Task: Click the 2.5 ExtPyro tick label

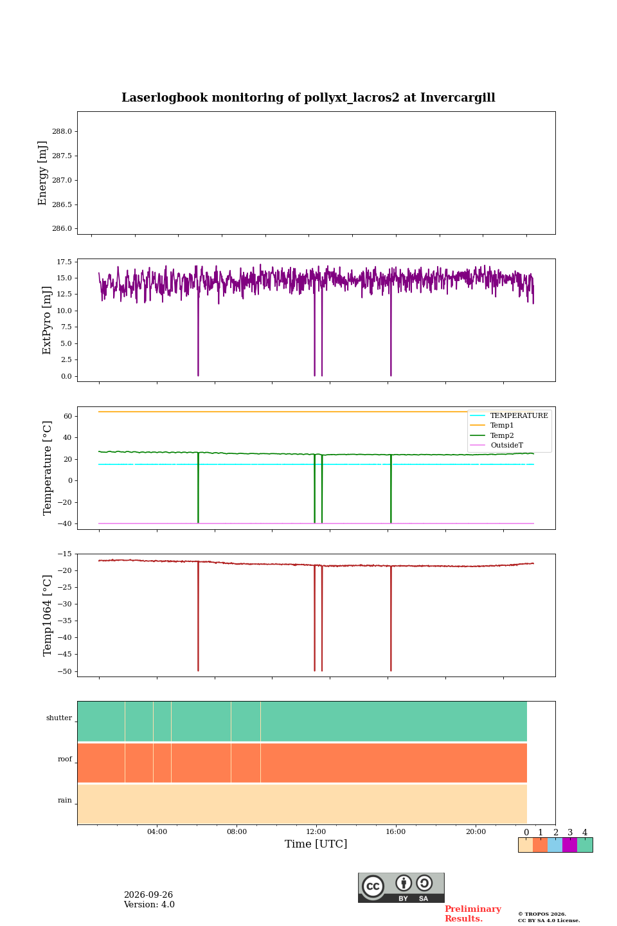Action: tap(66, 360)
